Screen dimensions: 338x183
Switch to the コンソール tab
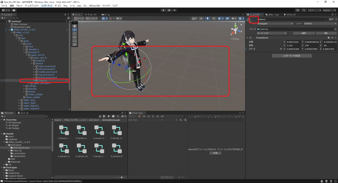pos(23,113)
